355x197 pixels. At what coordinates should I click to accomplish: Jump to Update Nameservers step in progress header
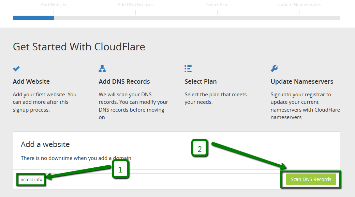click(299, 5)
